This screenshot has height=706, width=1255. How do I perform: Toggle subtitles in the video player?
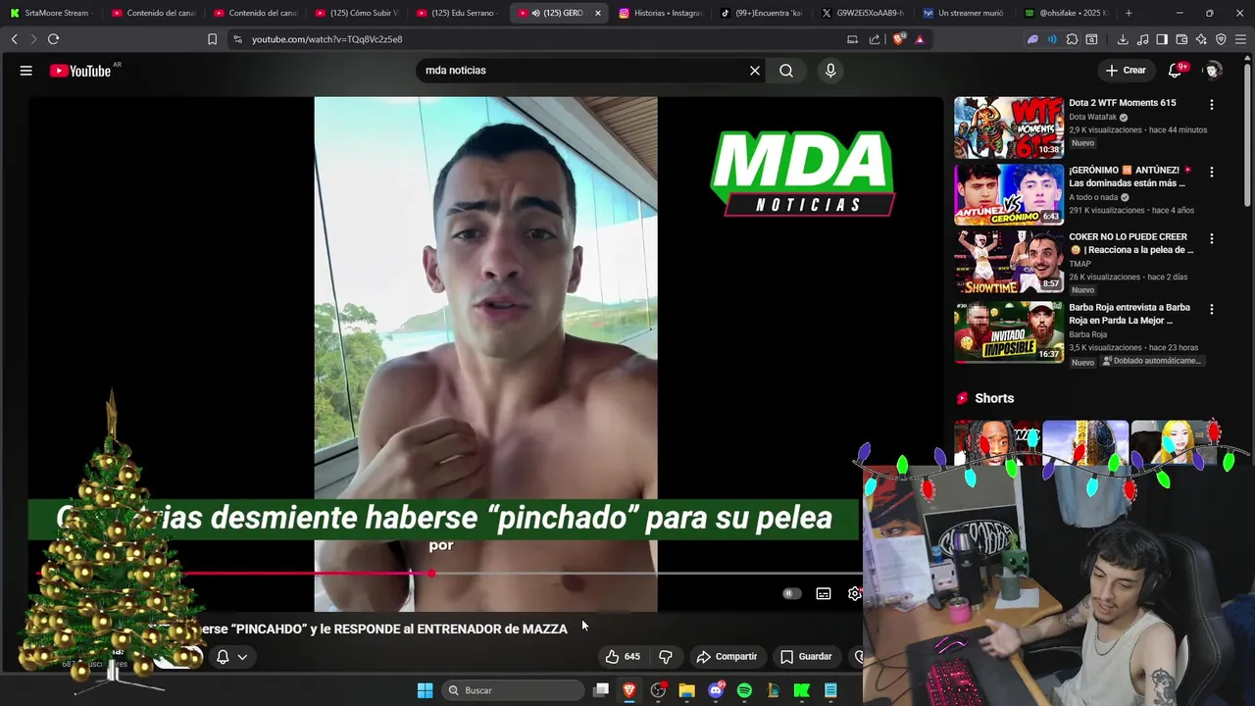[824, 593]
